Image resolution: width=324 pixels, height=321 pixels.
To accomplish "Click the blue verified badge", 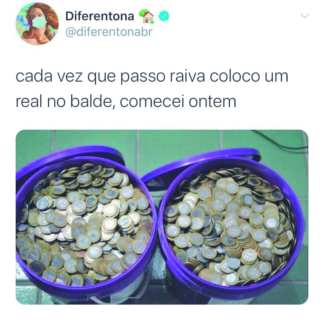I will tap(164, 16).
